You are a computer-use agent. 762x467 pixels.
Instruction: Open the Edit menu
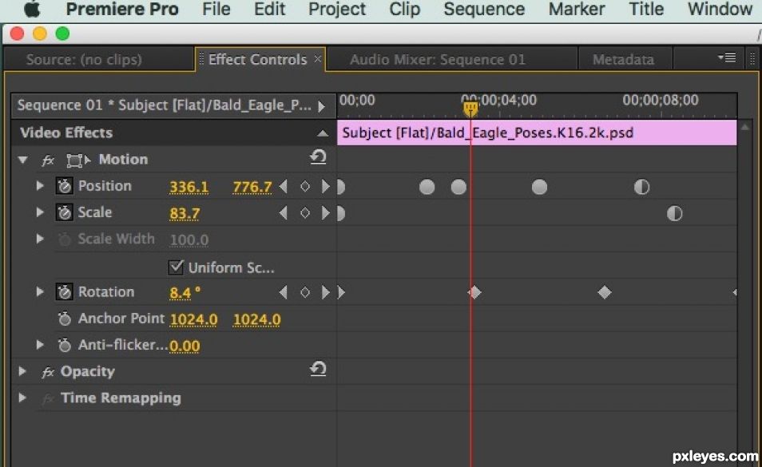pos(269,9)
